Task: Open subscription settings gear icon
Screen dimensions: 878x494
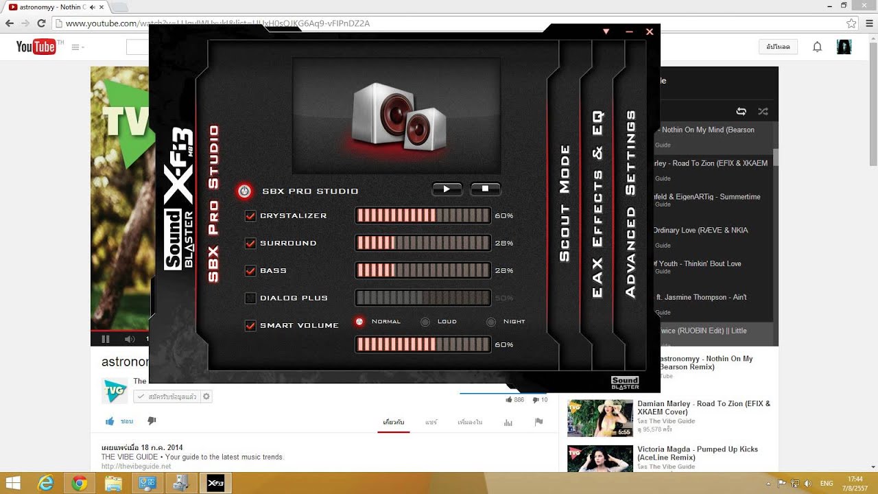Action: pyautogui.click(x=206, y=397)
